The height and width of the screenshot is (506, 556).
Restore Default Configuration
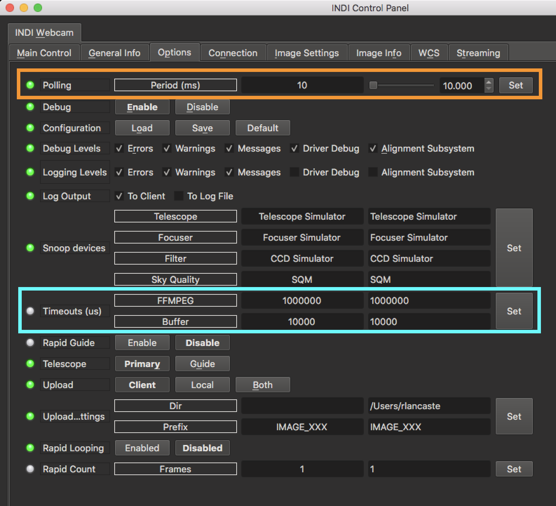coord(263,128)
